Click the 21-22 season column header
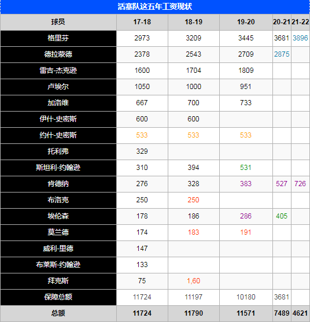Viewport: 310px width, 322px height. (300, 22)
